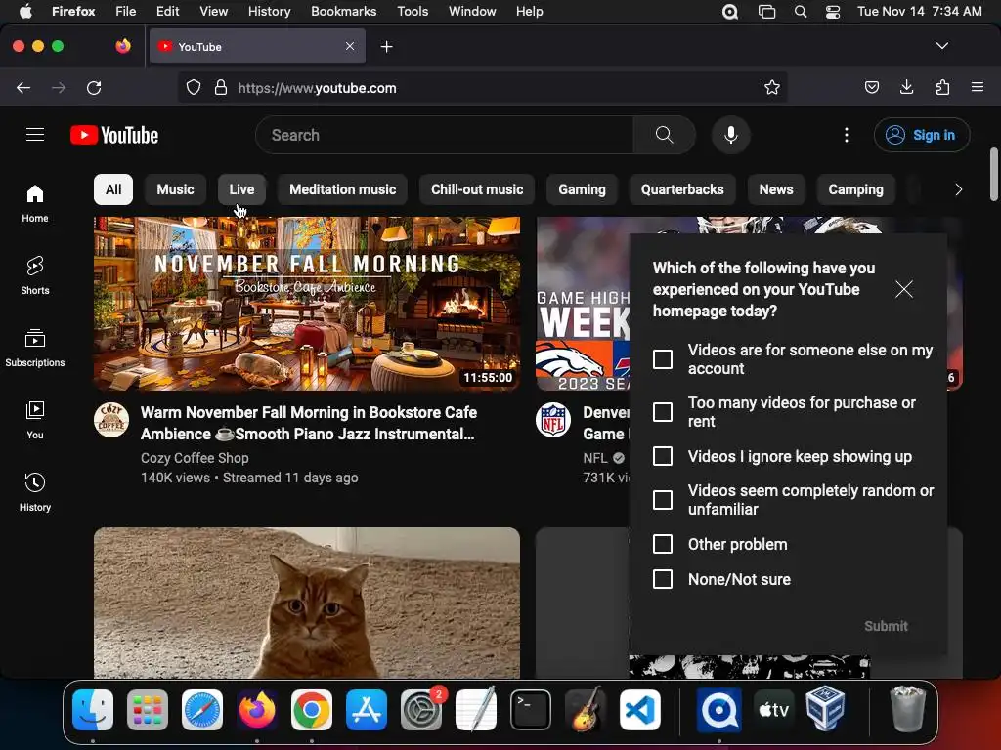
Task: Select the Camping filter chip
Action: pyautogui.click(x=856, y=189)
